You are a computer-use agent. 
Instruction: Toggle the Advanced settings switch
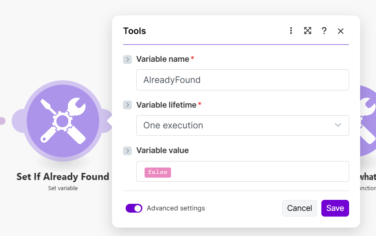[134, 208]
